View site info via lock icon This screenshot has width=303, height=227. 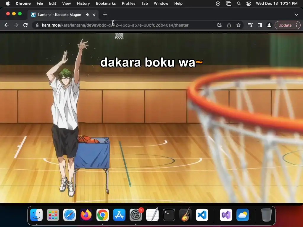click(37, 25)
